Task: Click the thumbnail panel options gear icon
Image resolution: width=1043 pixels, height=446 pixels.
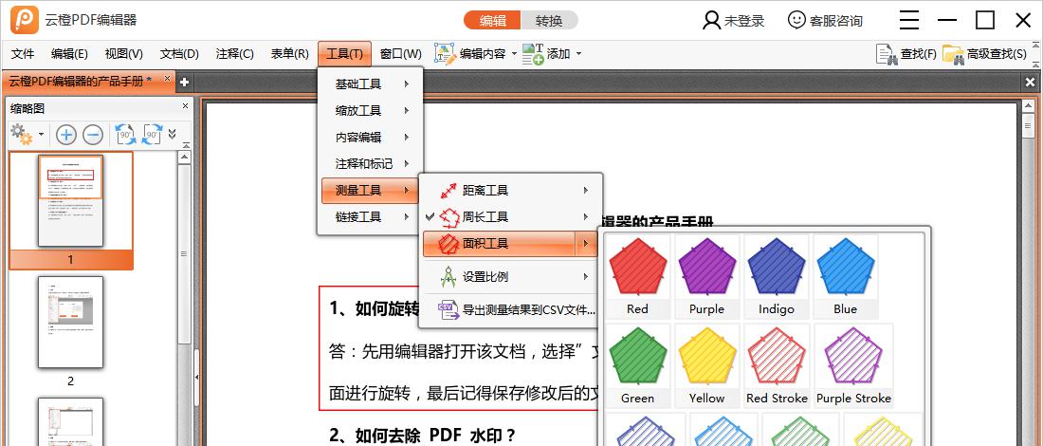Action: pyautogui.click(x=21, y=135)
